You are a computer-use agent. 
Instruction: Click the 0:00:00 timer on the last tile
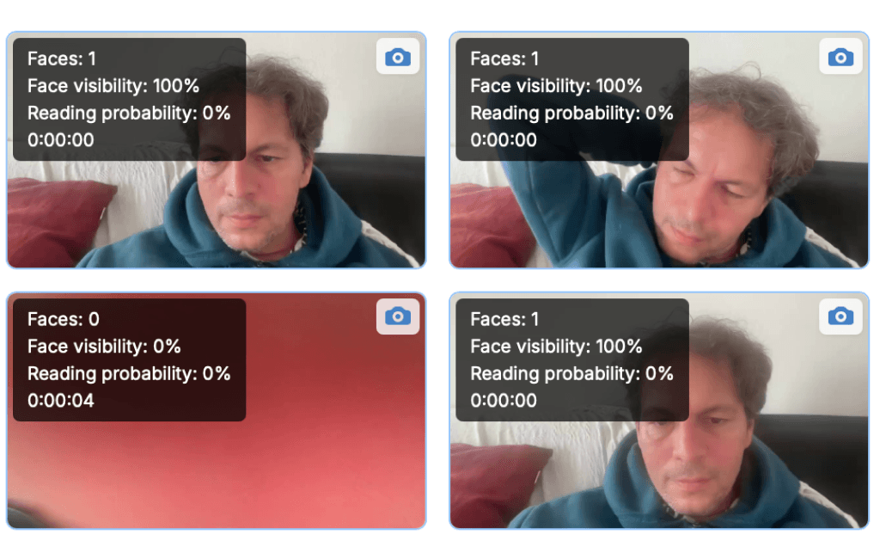pos(504,400)
